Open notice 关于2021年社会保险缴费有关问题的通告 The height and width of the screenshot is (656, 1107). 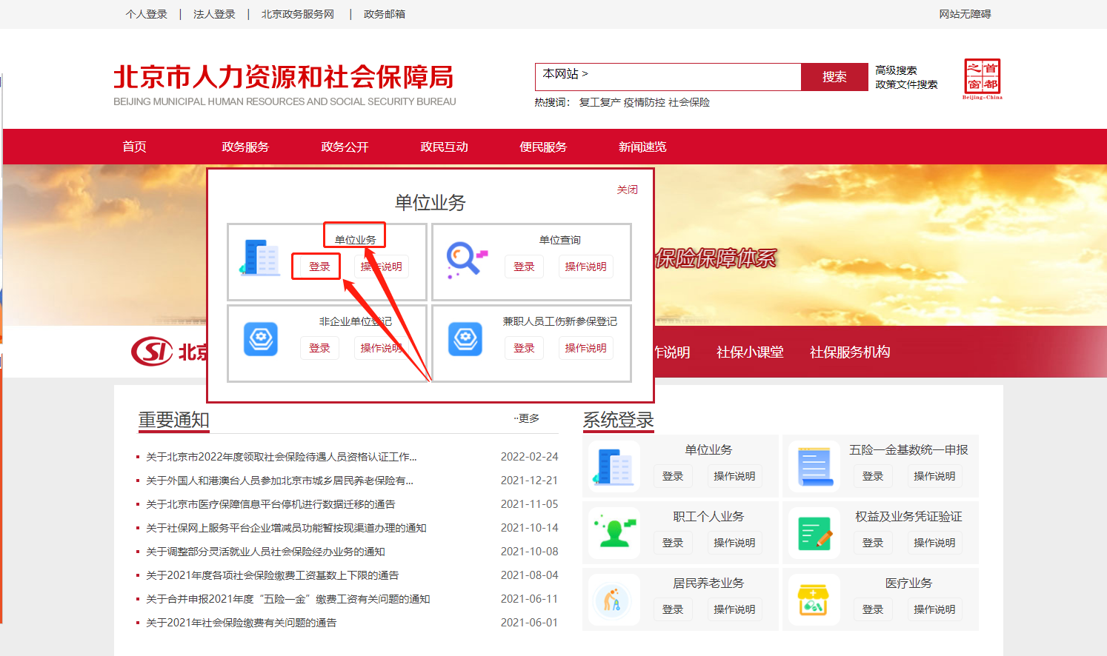coord(241,623)
